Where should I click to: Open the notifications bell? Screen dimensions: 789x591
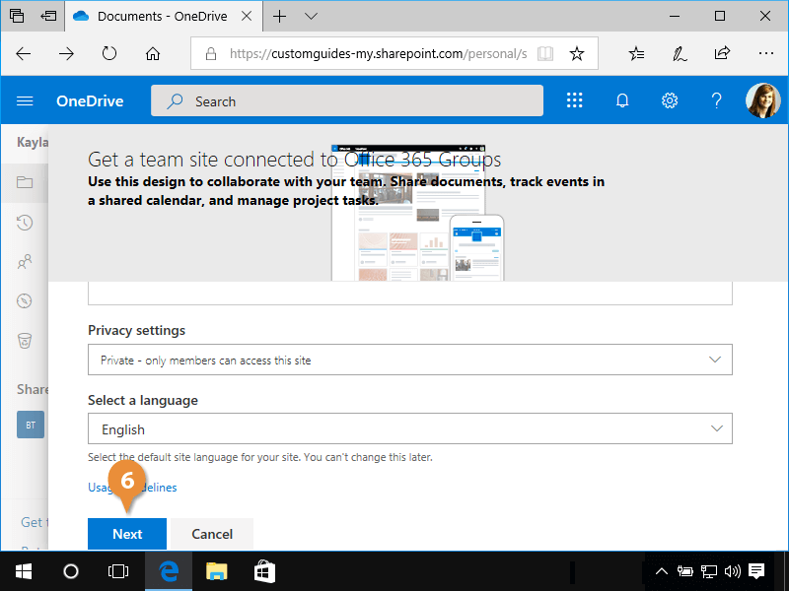pos(622,100)
